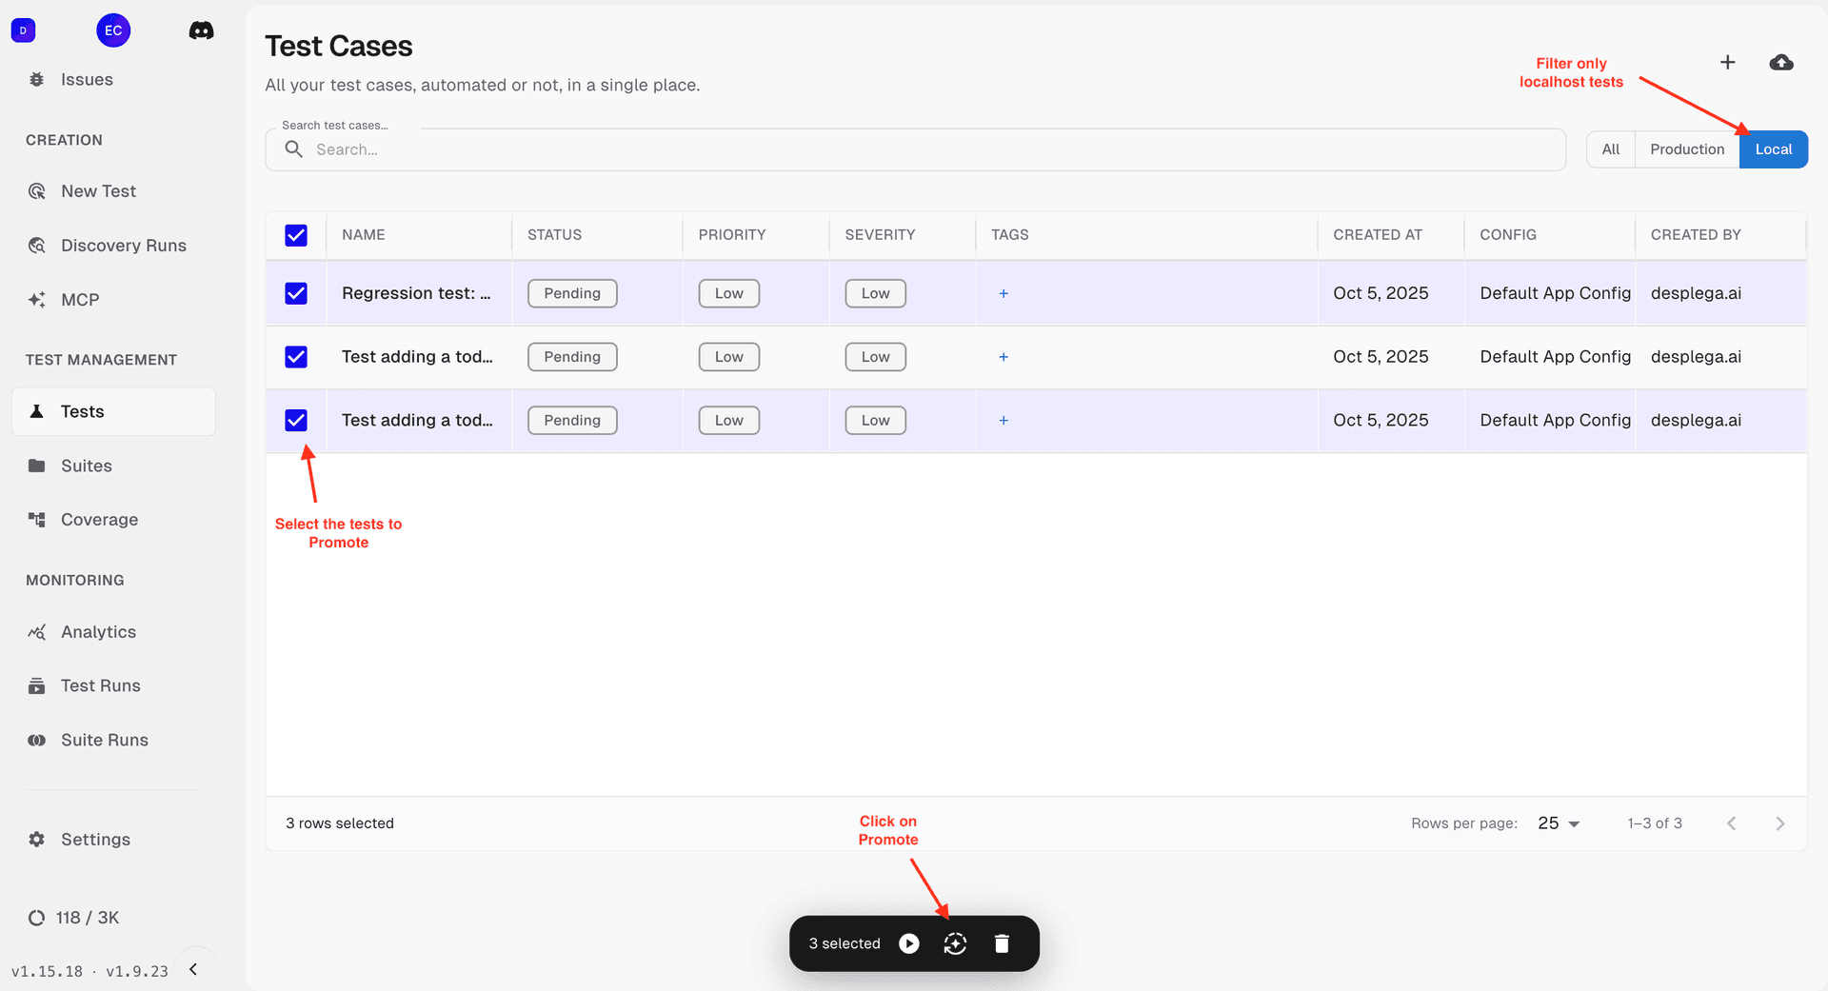Image resolution: width=1828 pixels, height=991 pixels.
Task: Untick the last row's checkbox
Action: [296, 420]
